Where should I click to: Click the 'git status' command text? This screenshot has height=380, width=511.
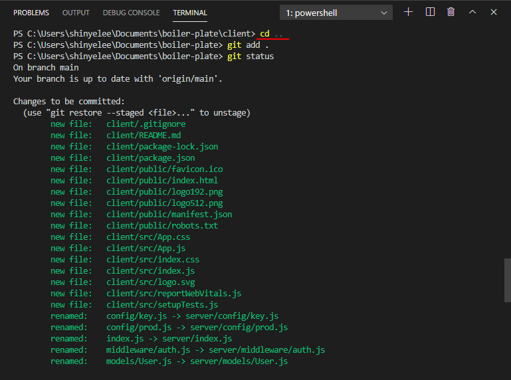(251, 56)
